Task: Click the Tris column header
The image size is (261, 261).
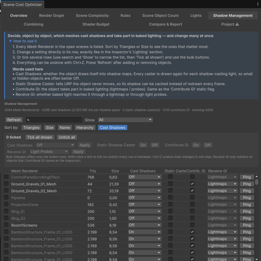Action: click(93, 171)
